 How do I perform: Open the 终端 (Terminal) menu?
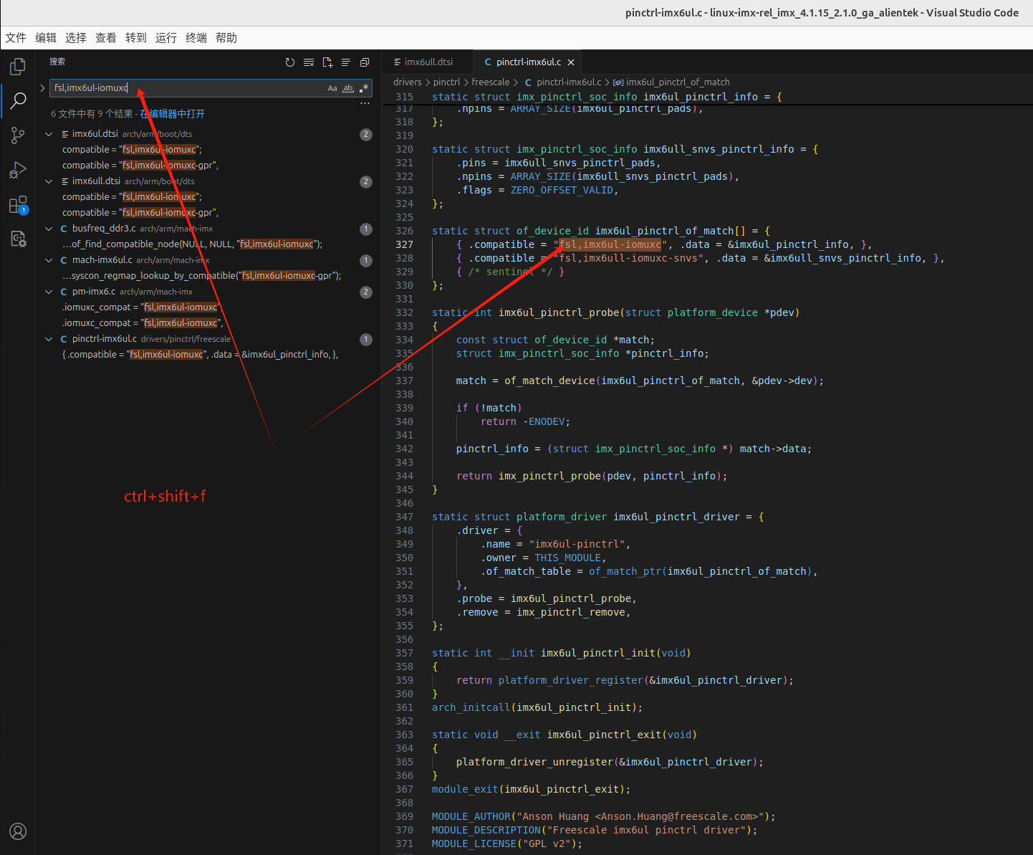[x=196, y=38]
